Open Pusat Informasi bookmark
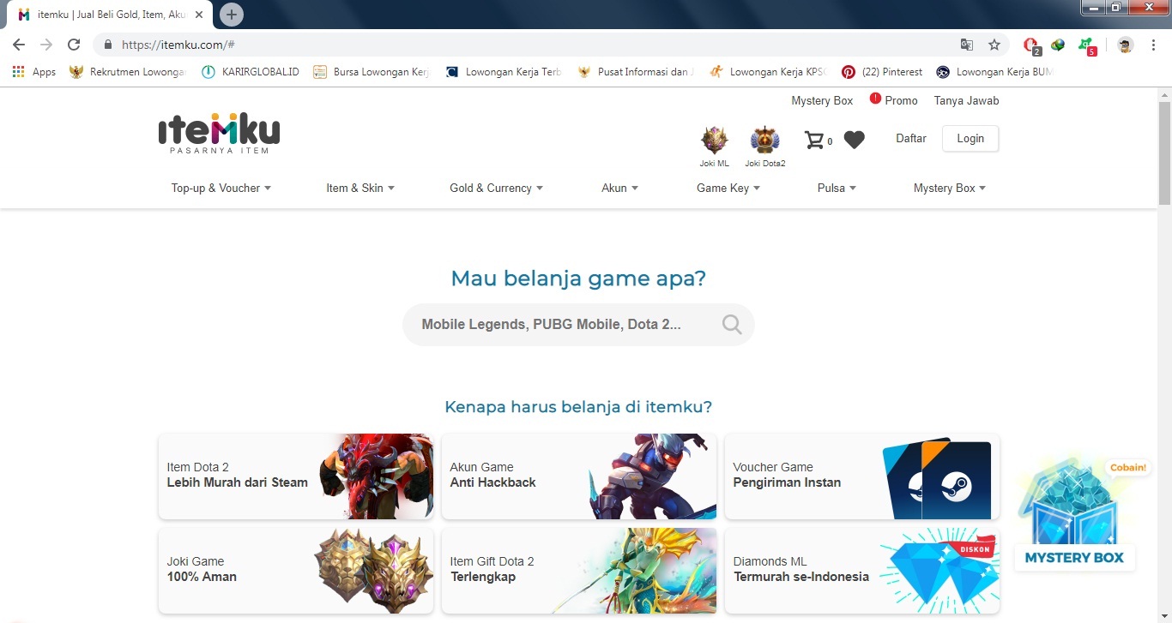Image resolution: width=1172 pixels, height=623 pixels. (x=637, y=72)
